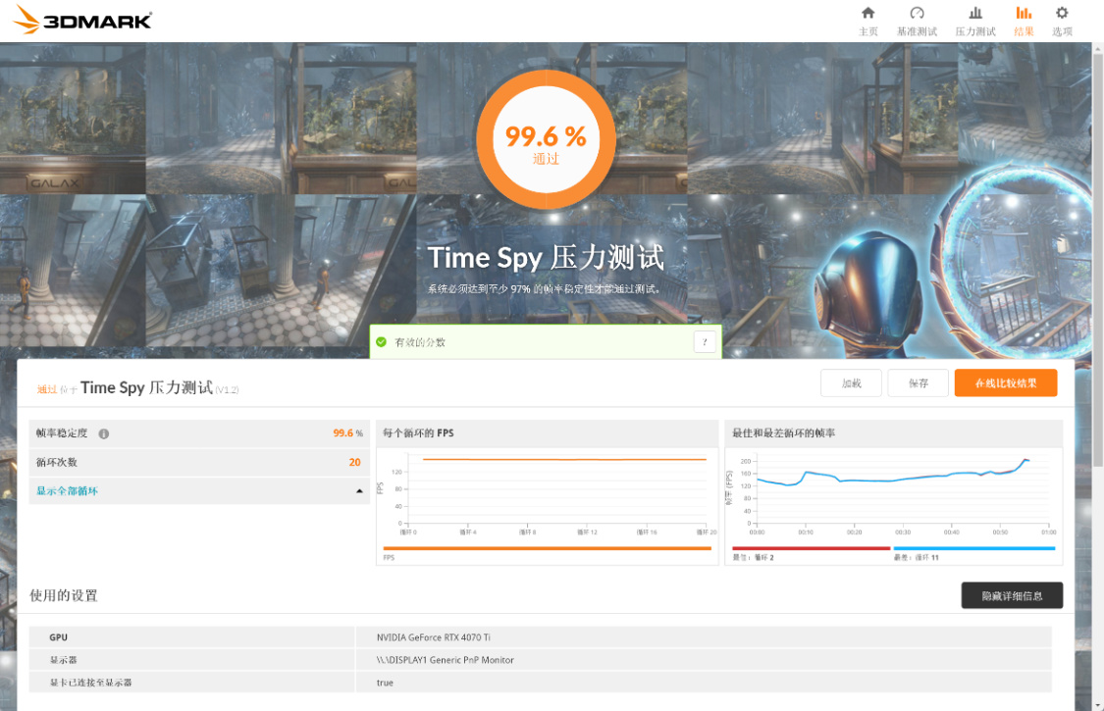This screenshot has width=1104, height=711.
Task: Open the 基准测试 benchmark gauge icon
Action: (x=917, y=13)
